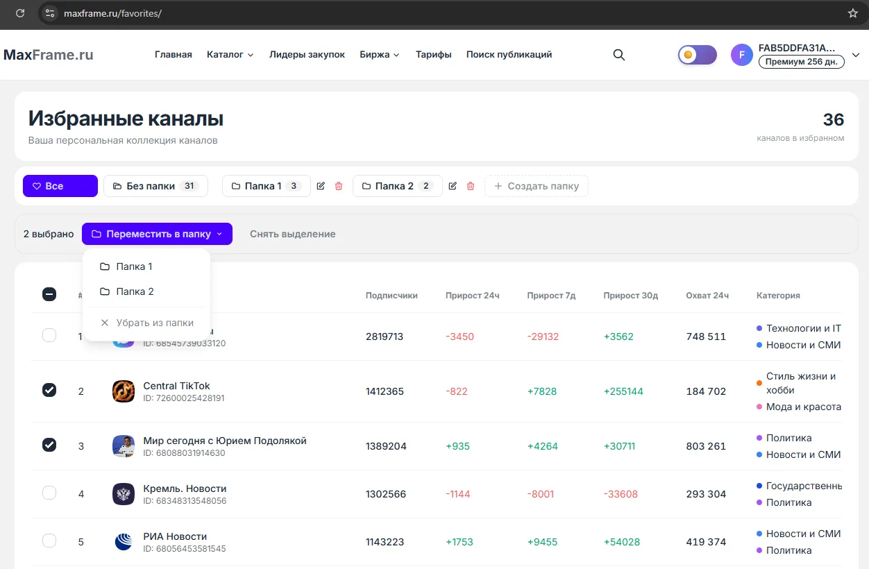Sort by Прирост 24ч column header
Image resolution: width=869 pixels, height=569 pixels.
[473, 296]
